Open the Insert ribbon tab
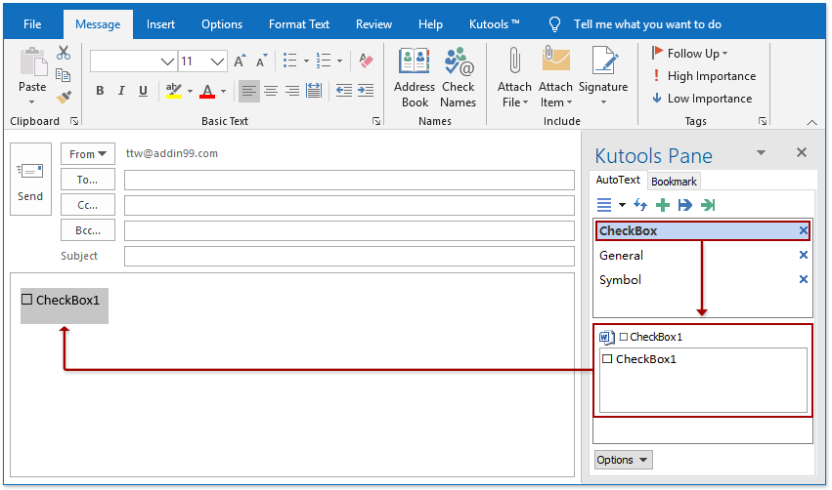Screen dimensions: 832x490 [161, 24]
